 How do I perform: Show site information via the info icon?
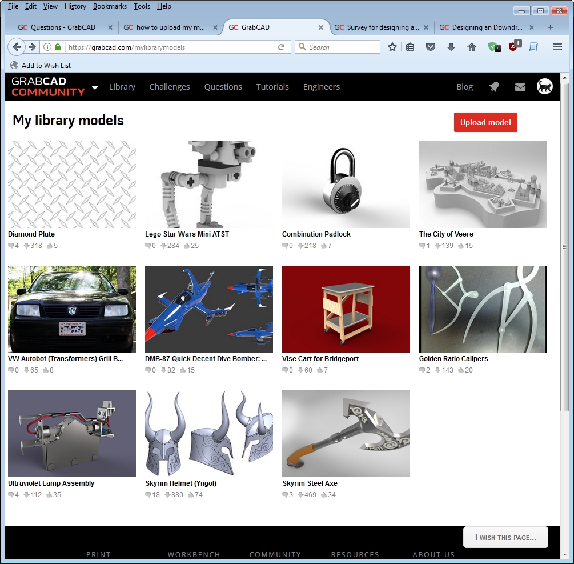47,47
